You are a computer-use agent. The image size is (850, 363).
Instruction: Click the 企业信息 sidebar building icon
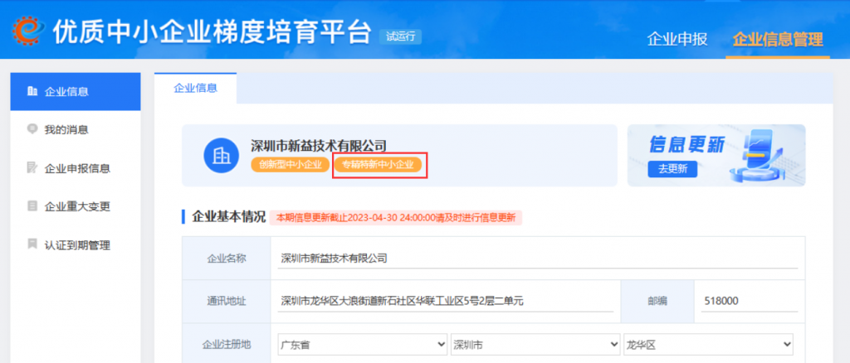[x=32, y=91]
